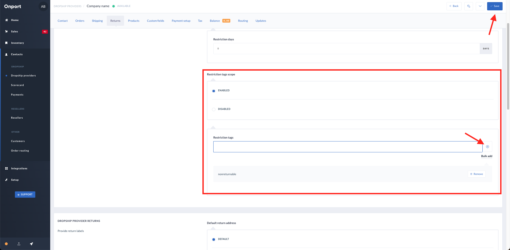Click the 'Company name' title
510x250 pixels.
click(x=98, y=6)
